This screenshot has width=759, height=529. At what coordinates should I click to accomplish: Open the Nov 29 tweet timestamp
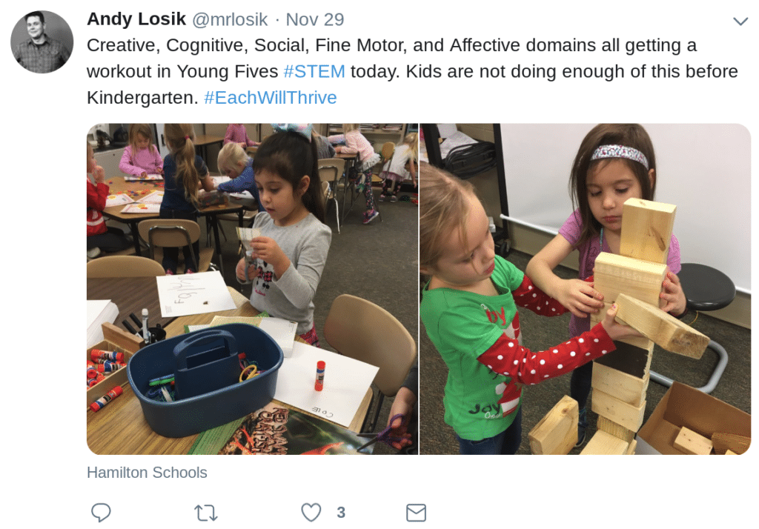[314, 19]
